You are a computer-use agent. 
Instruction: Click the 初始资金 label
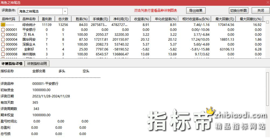point(7,90)
